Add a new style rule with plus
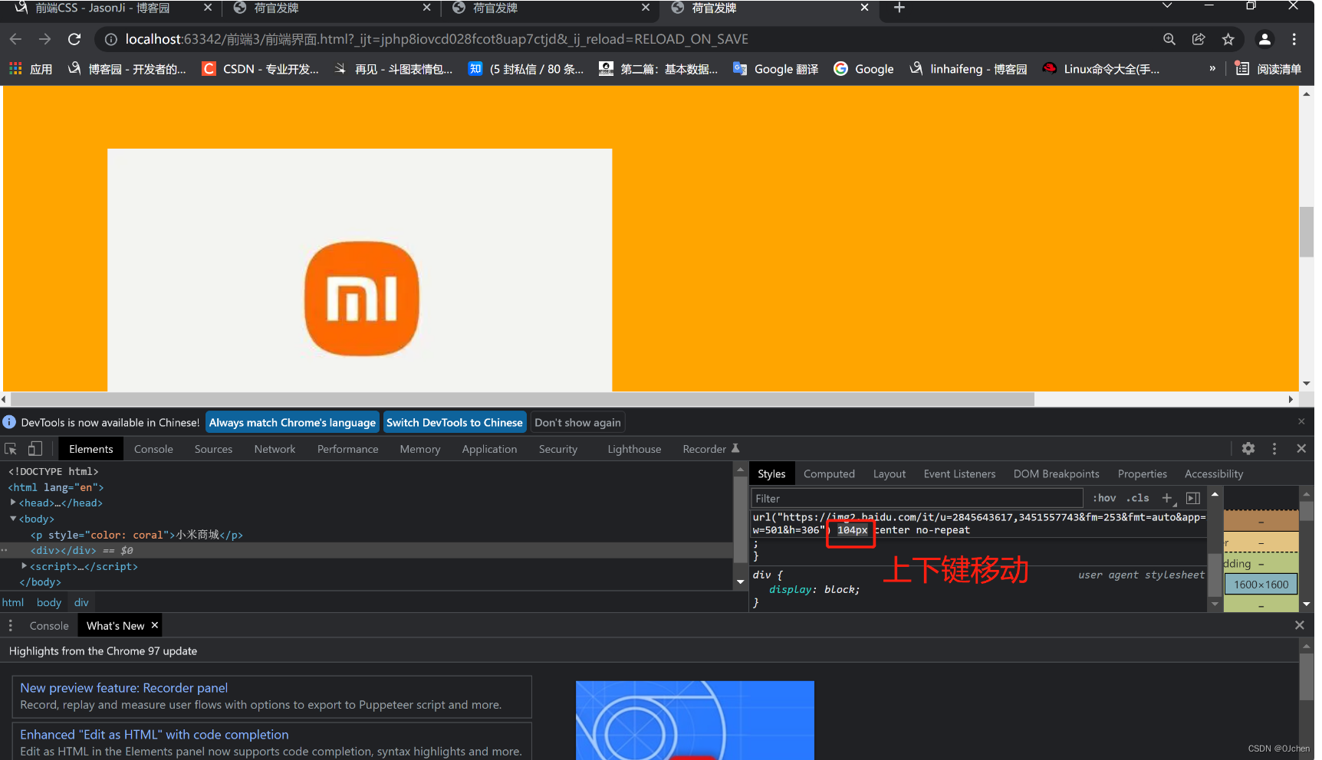 coord(1166,498)
